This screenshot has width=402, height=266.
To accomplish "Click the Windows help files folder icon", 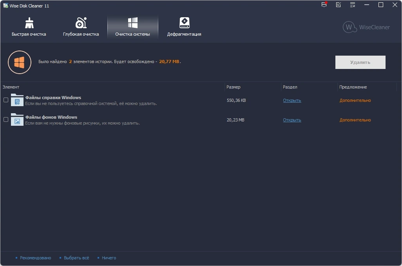I will pyautogui.click(x=17, y=100).
